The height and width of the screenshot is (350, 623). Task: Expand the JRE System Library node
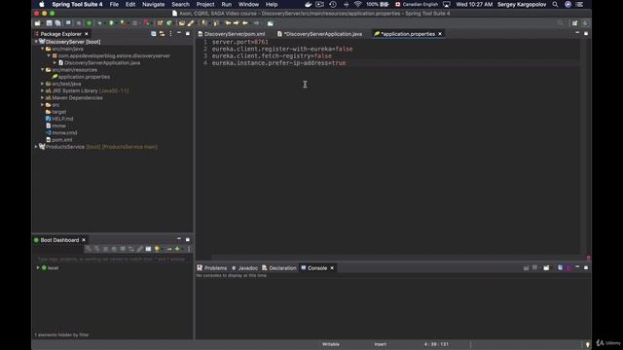[x=43, y=90]
